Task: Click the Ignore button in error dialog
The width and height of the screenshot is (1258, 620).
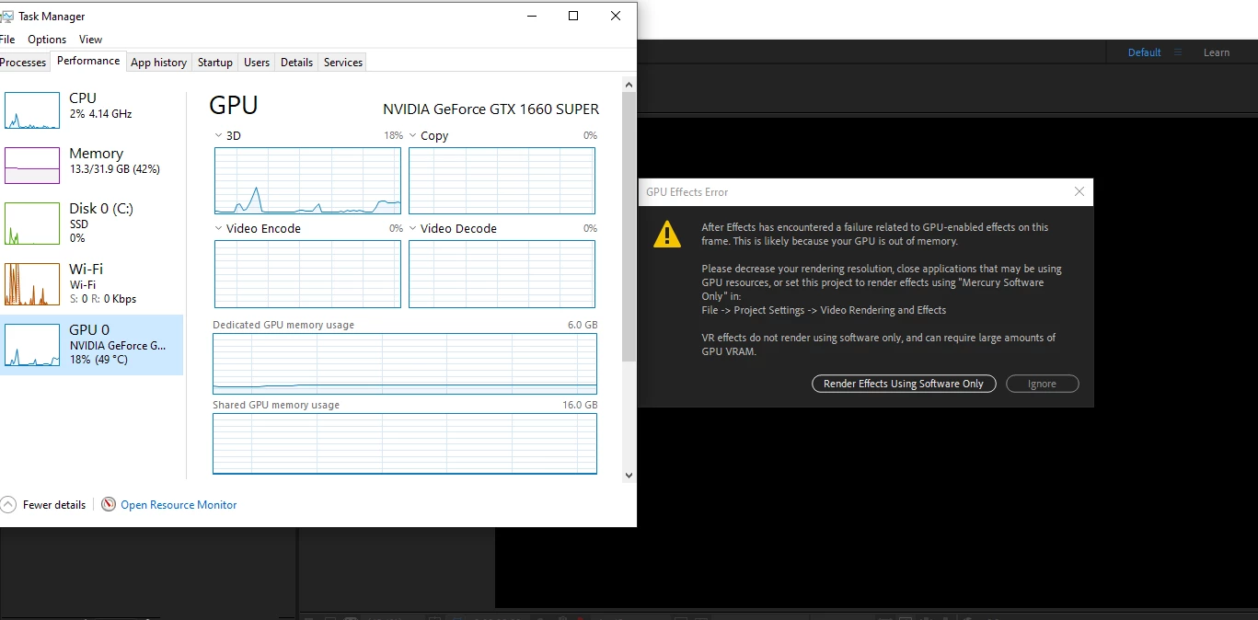Action: point(1042,384)
